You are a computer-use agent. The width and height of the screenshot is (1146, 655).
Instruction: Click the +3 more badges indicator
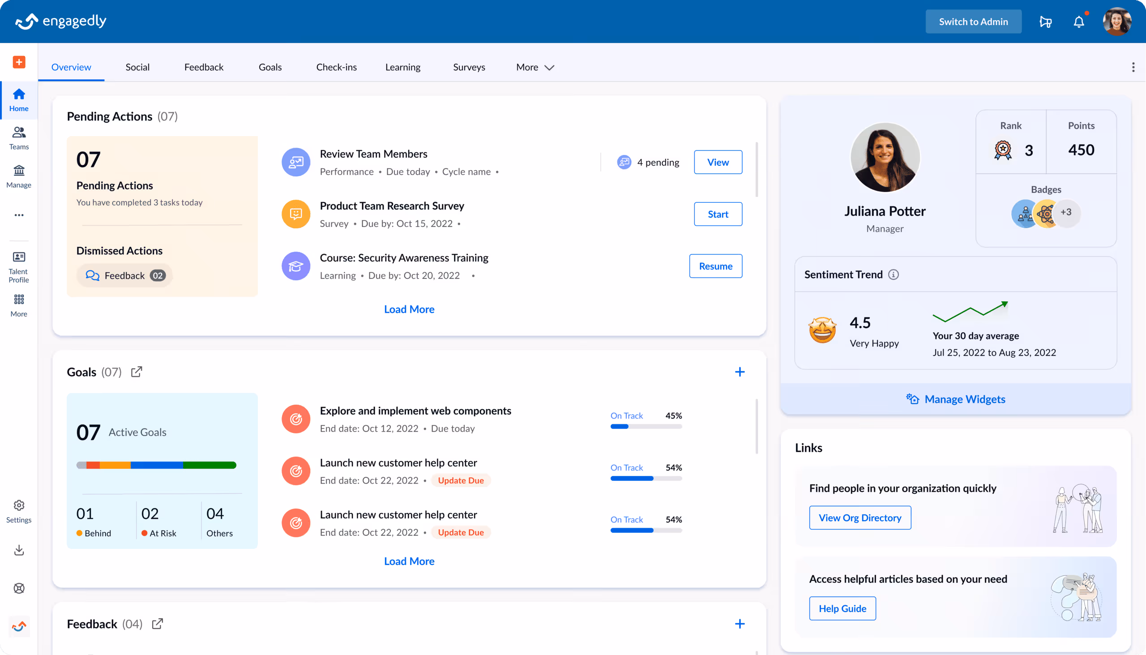(x=1066, y=212)
